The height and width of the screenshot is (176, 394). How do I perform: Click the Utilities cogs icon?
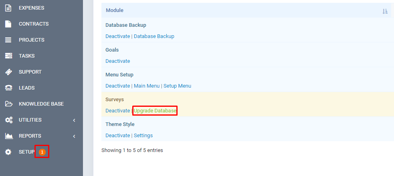[x=8, y=120]
